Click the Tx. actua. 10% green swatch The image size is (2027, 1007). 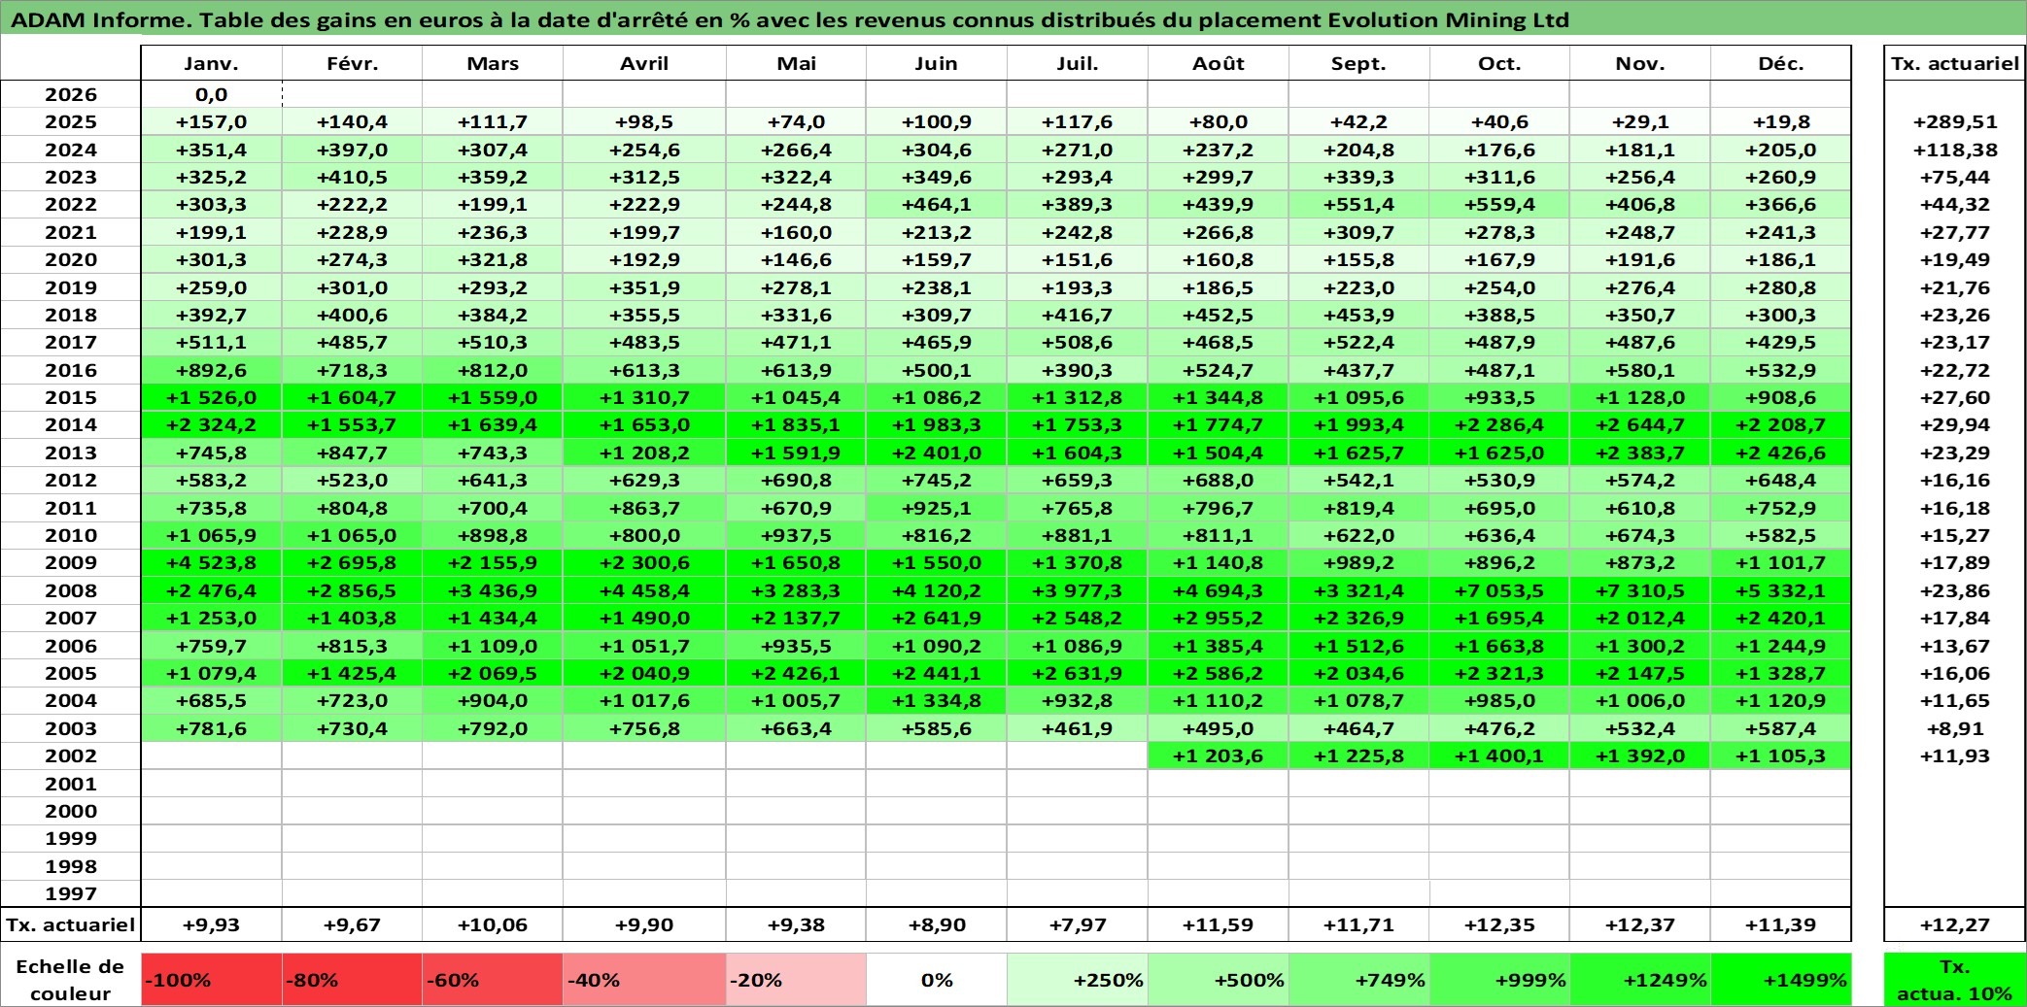1955,980
